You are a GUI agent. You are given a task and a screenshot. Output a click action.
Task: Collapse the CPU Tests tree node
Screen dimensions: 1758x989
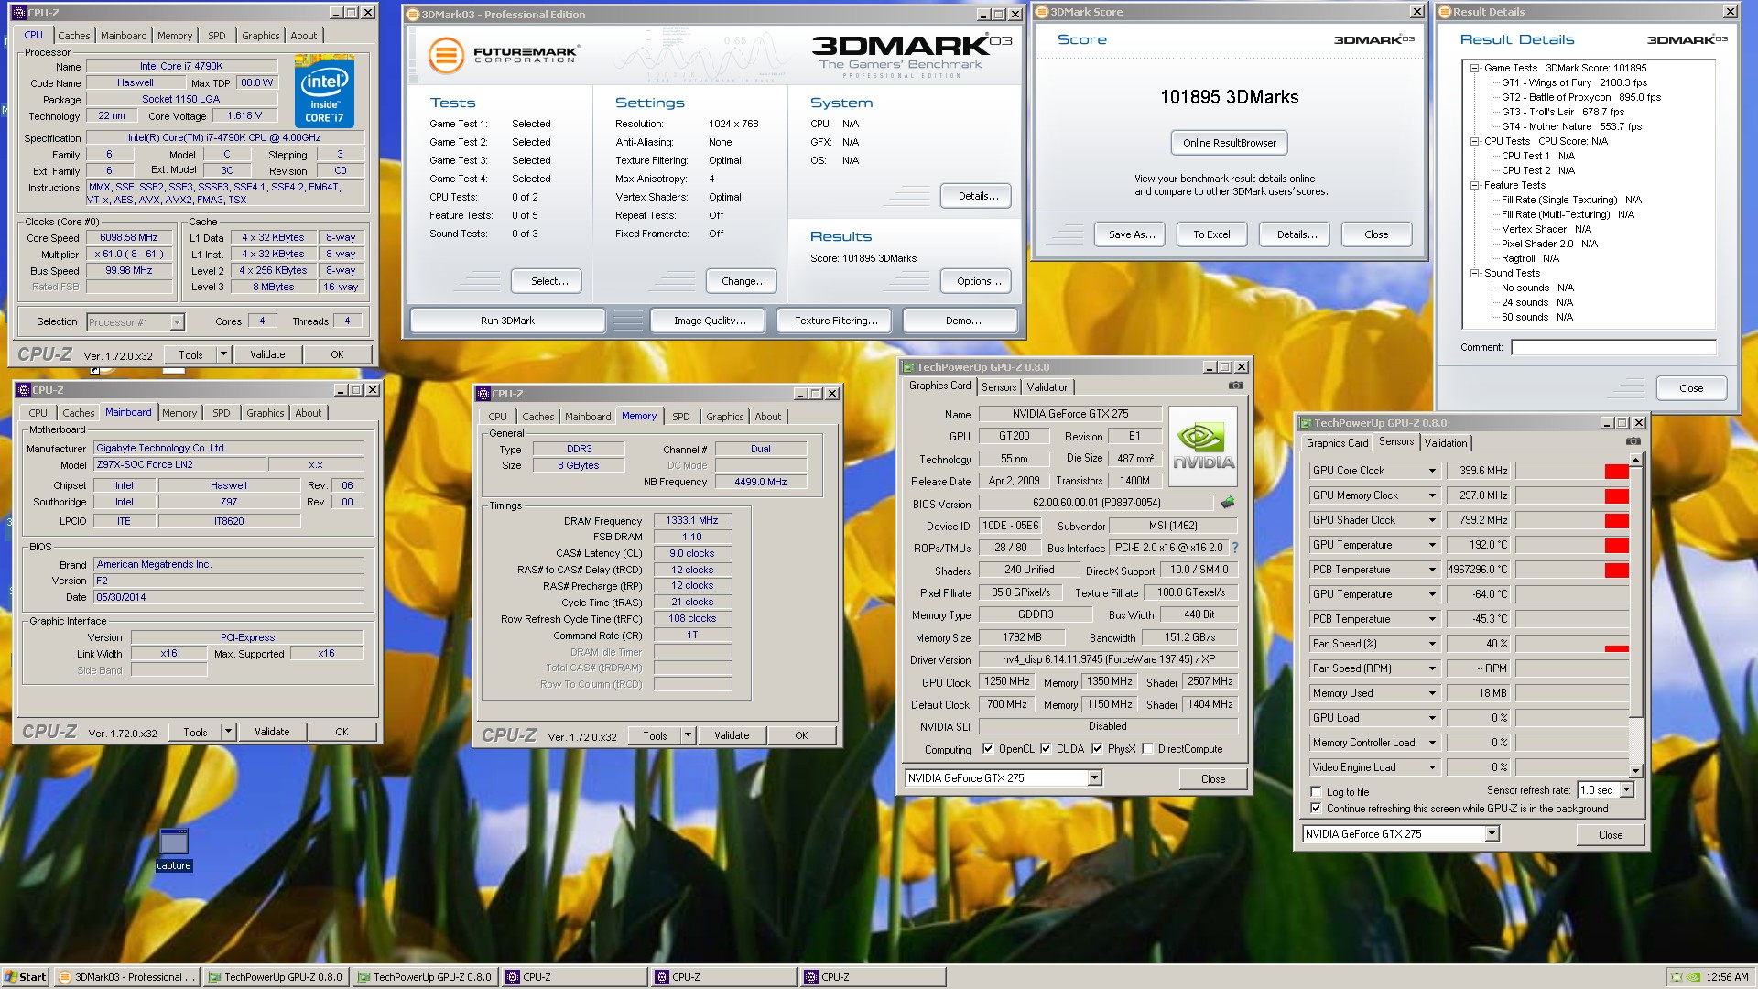(1474, 141)
